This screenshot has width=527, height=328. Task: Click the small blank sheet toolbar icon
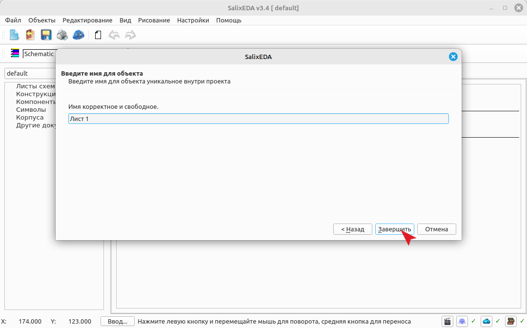98,35
